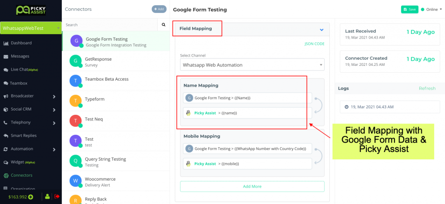Click the Mobile Mapping swap arrows icon
Viewport: 445px width, 204px height.
(x=319, y=156)
